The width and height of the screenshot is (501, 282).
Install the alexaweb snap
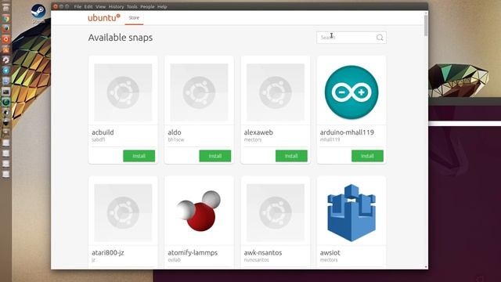point(291,156)
